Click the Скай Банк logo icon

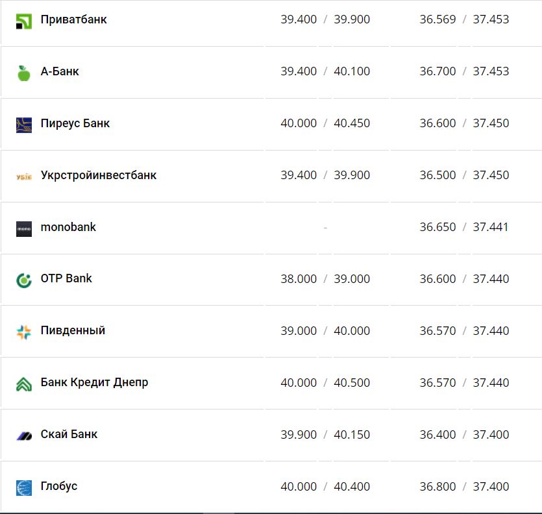coord(24,435)
